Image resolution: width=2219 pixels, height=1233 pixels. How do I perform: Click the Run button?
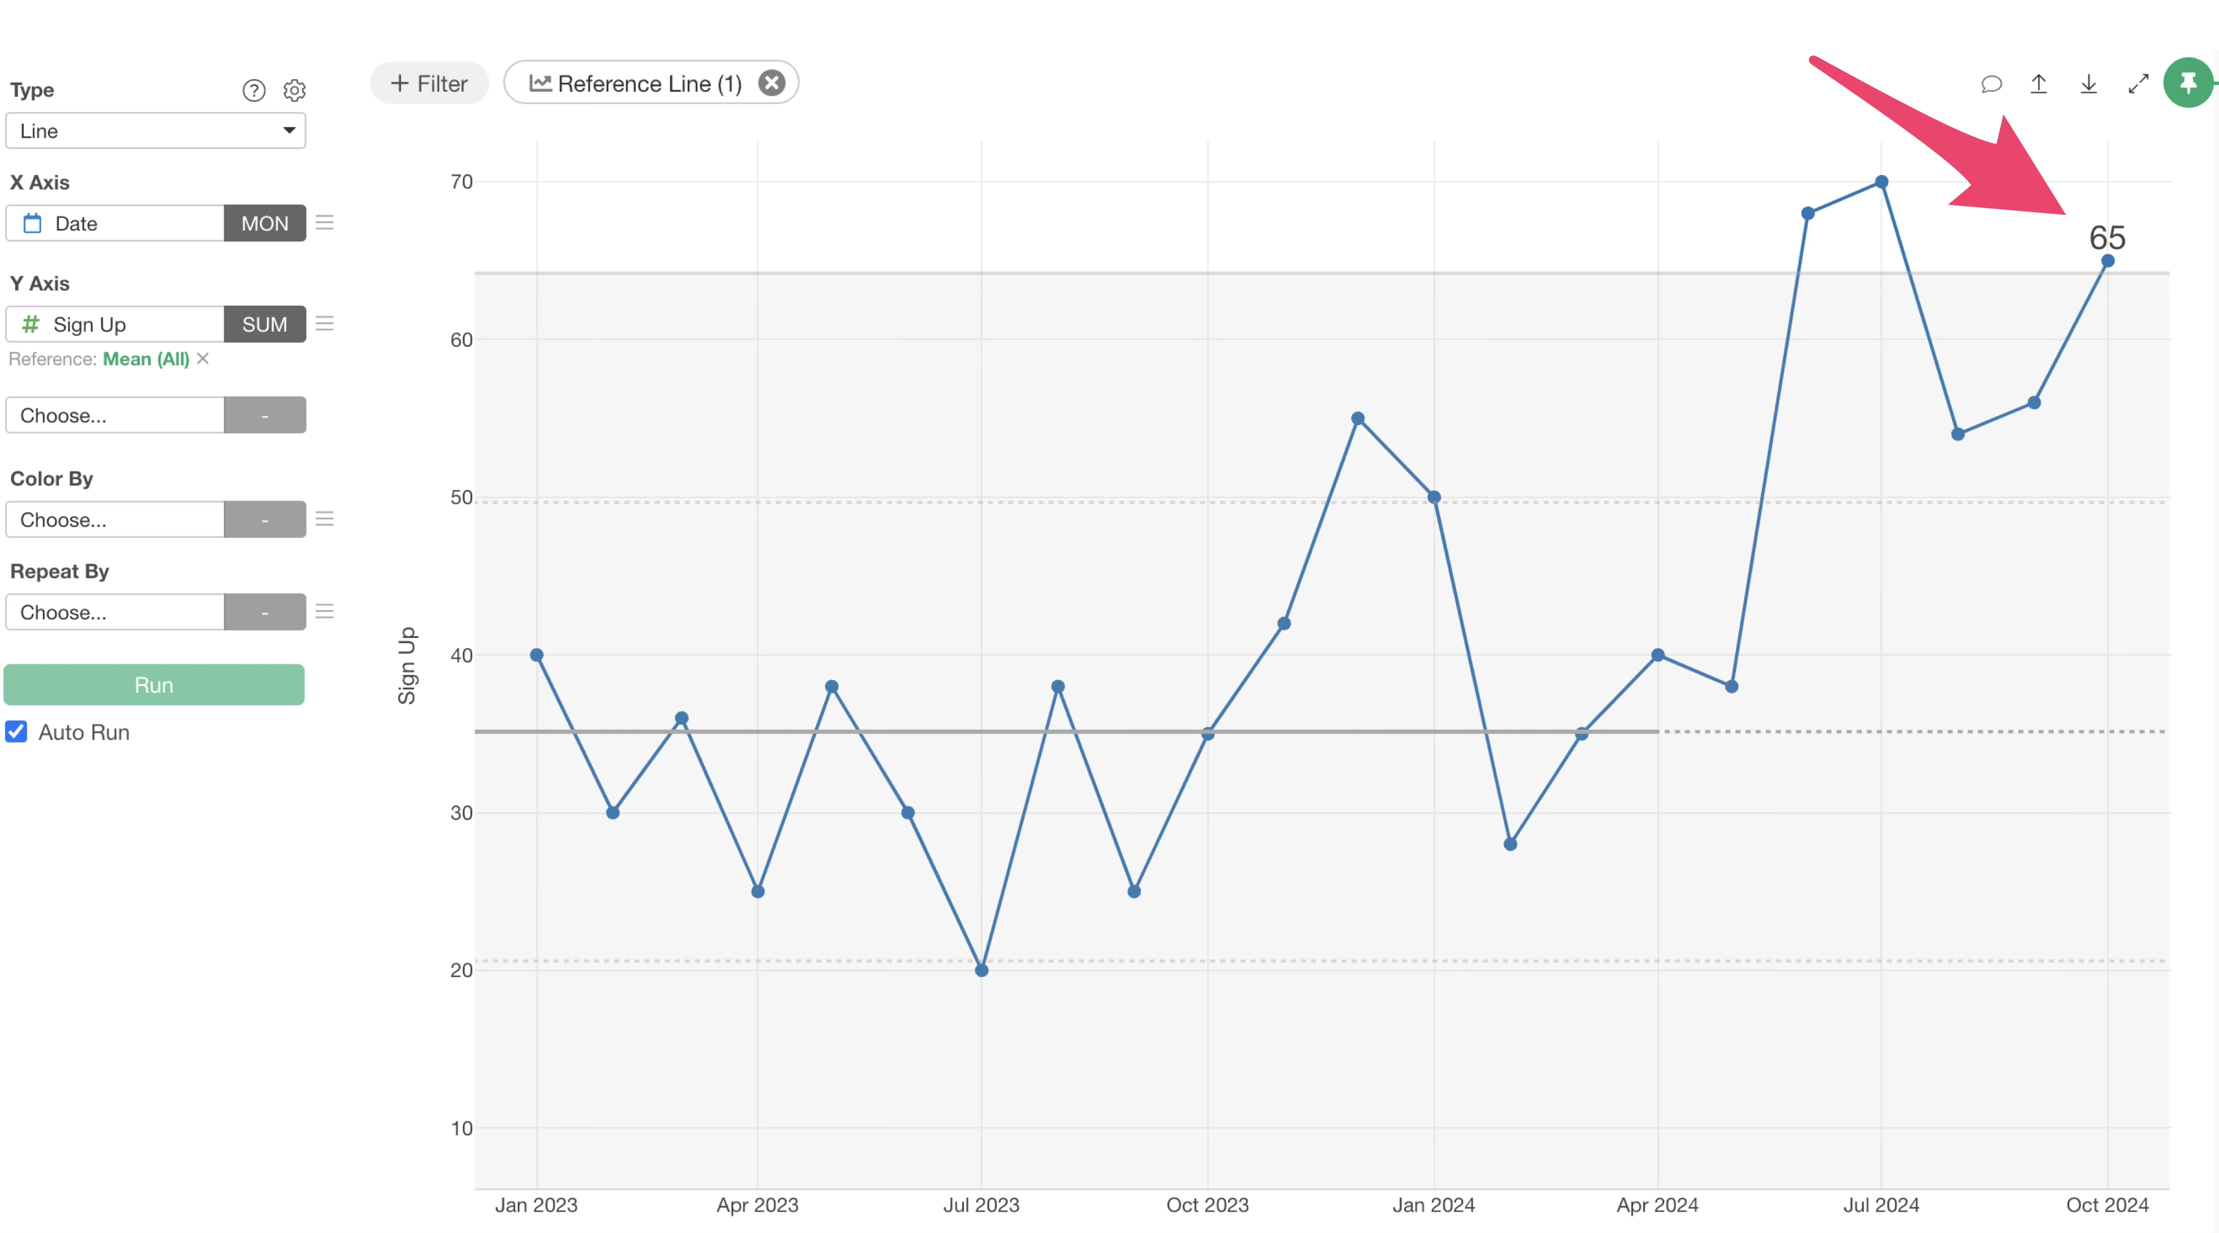tap(154, 685)
